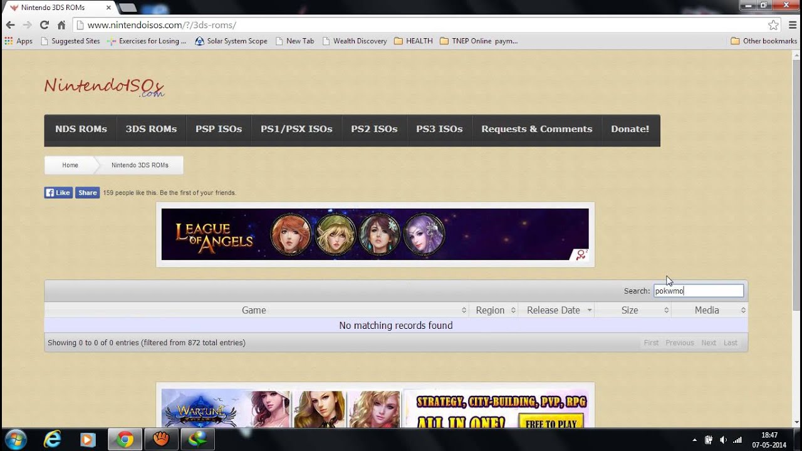Sort table by Release Date column
Image resolution: width=802 pixels, height=451 pixels.
556,310
